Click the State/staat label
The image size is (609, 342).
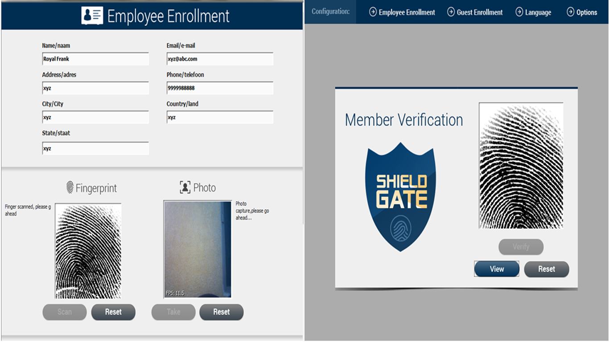56,133
